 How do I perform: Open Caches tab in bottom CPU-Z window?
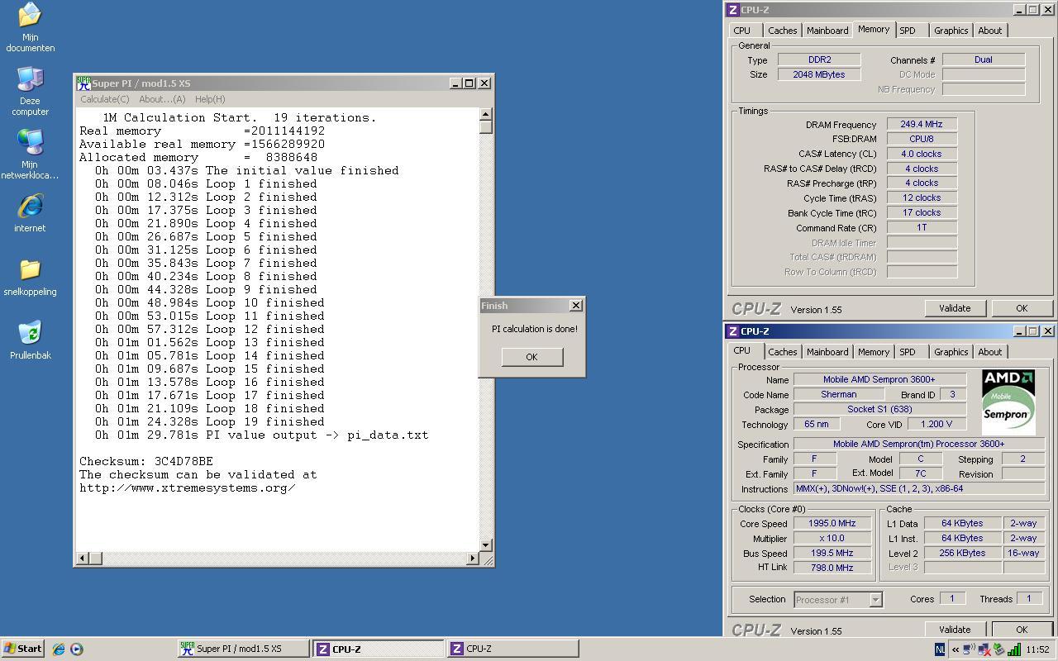point(782,352)
